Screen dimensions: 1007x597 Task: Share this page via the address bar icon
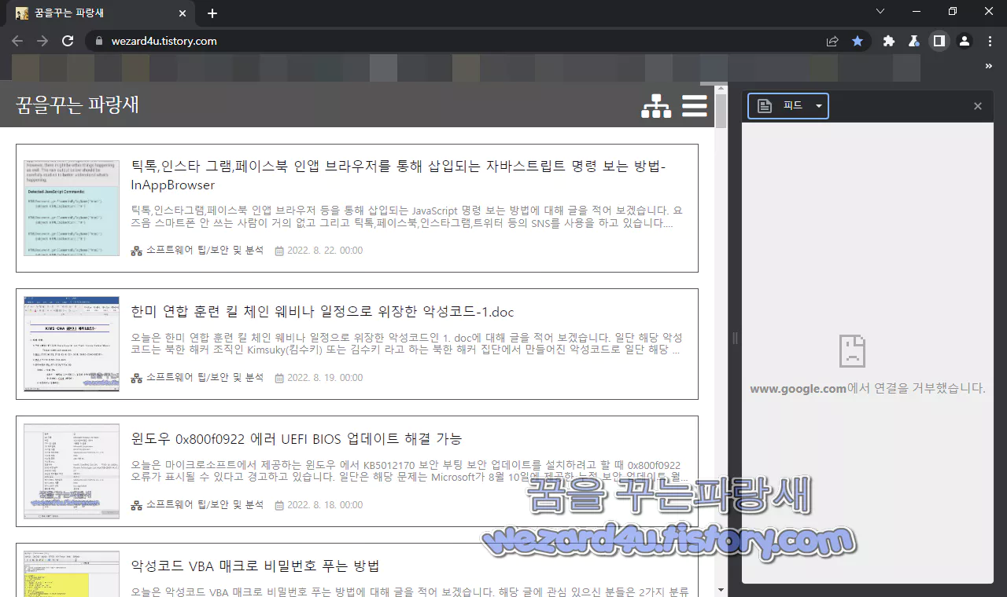click(x=832, y=41)
